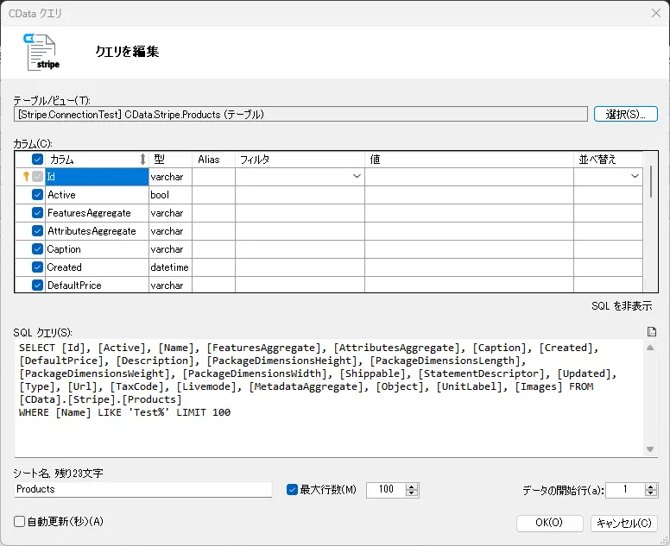Image resolution: width=670 pixels, height=546 pixels.
Task: Uncheck the Created column checkbox
Action: click(x=38, y=267)
